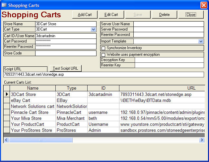Click the eBay Cart name cell
209x162 pixels.
(33, 100)
